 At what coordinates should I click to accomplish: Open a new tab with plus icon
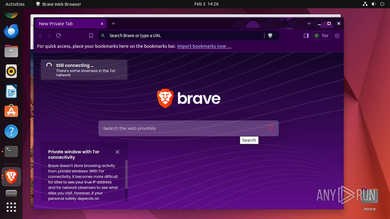point(113,23)
